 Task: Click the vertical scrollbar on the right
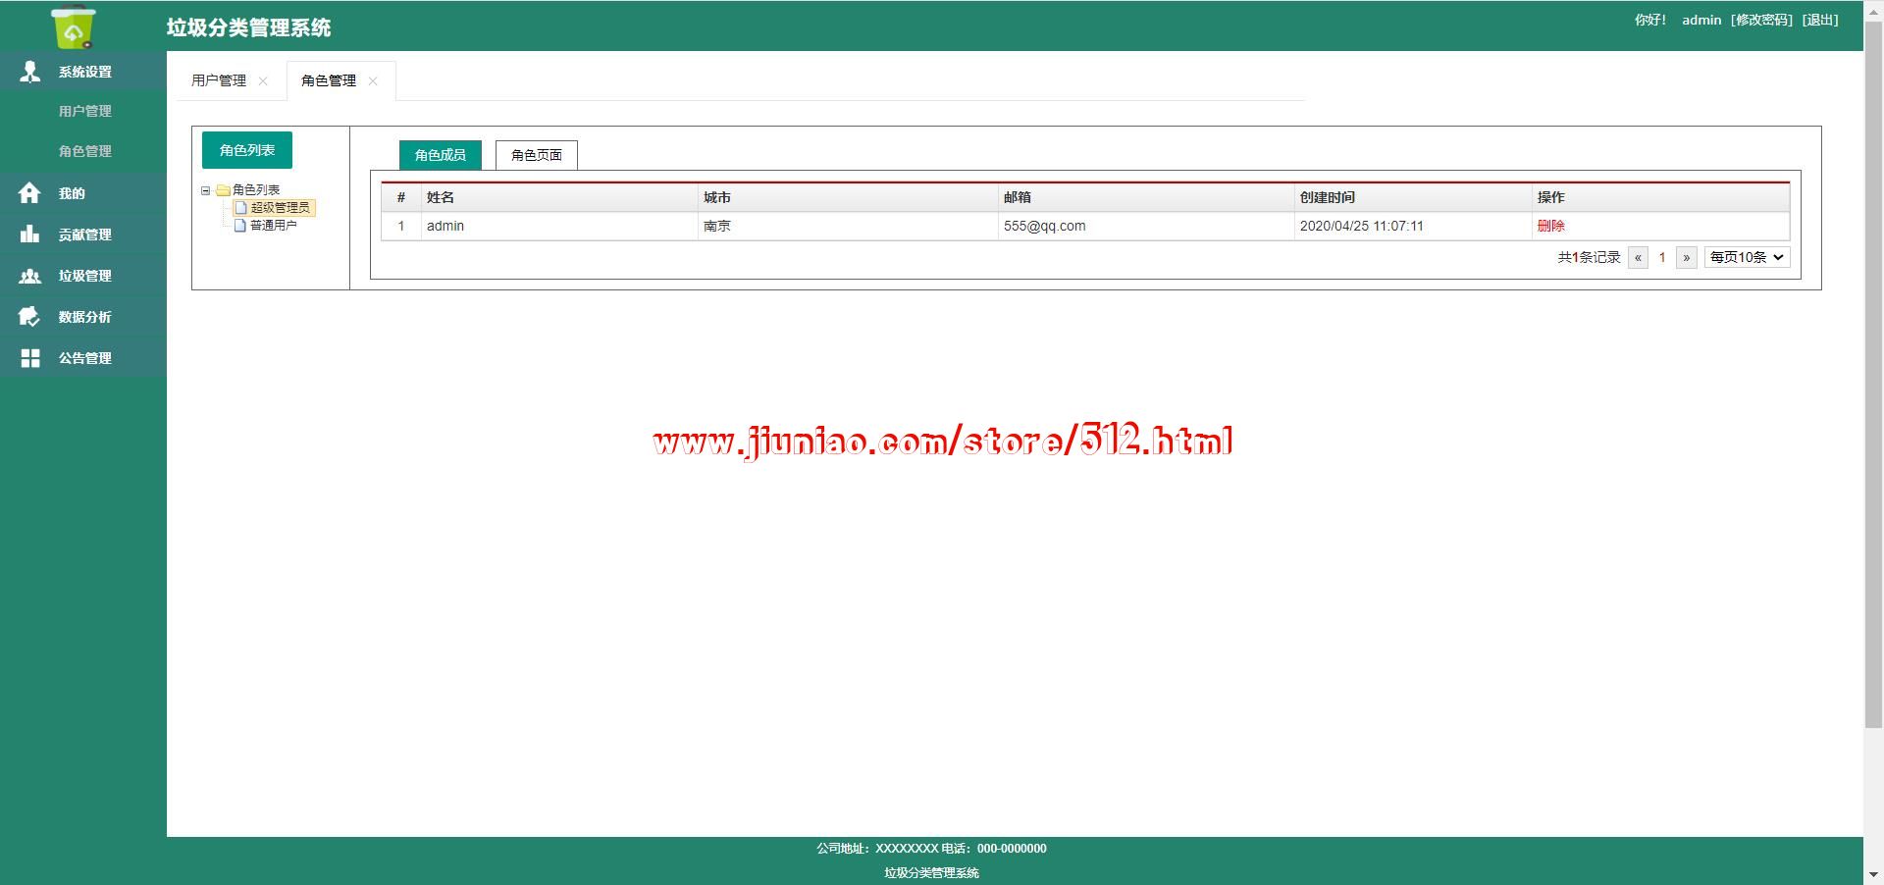1873,392
